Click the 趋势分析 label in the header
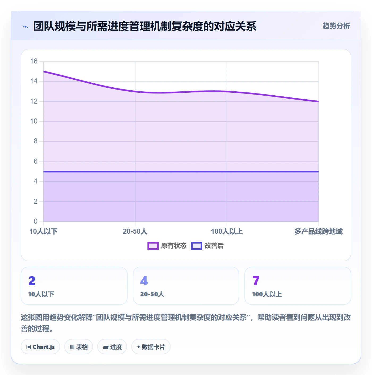The image size is (372, 375). point(336,26)
